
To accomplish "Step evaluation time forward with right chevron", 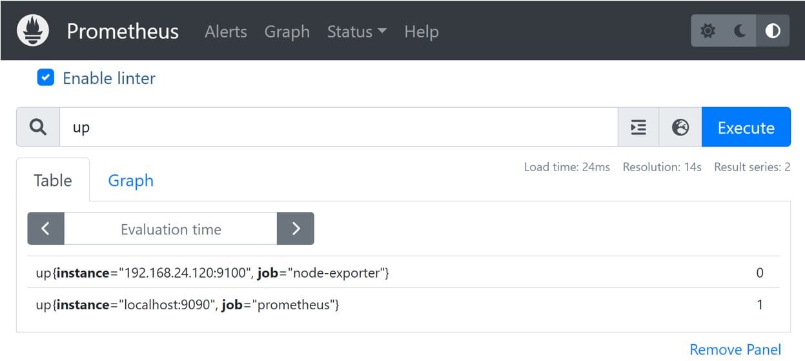I will 296,229.
